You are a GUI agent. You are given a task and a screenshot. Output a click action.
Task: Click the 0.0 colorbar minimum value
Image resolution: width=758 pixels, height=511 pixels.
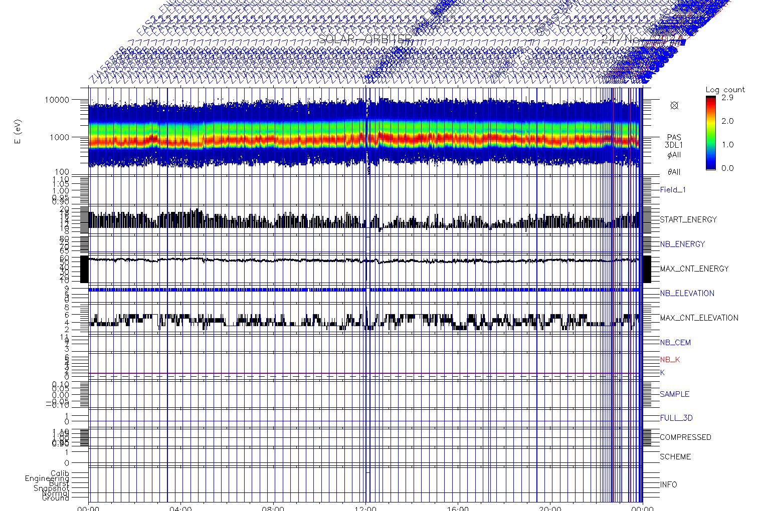(727, 168)
